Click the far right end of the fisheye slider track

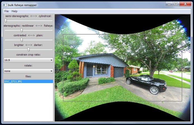point(52,30)
